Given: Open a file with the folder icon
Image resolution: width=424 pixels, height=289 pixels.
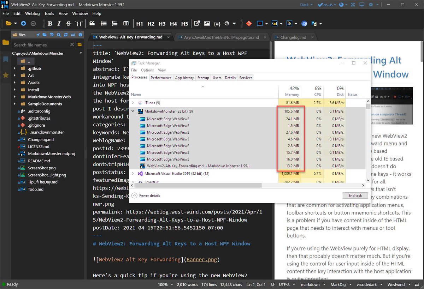Looking at the screenshot, I should [x=9, y=24].
